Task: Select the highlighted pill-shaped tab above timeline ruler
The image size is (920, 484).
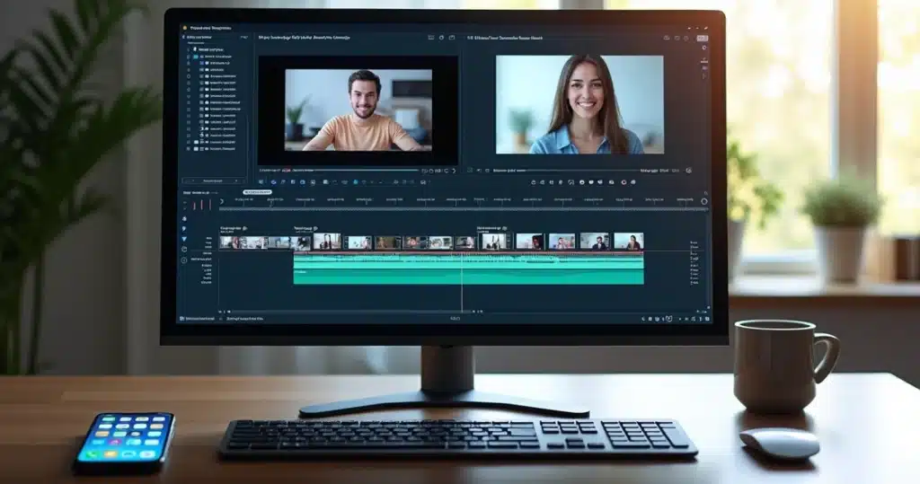Action: point(257,192)
